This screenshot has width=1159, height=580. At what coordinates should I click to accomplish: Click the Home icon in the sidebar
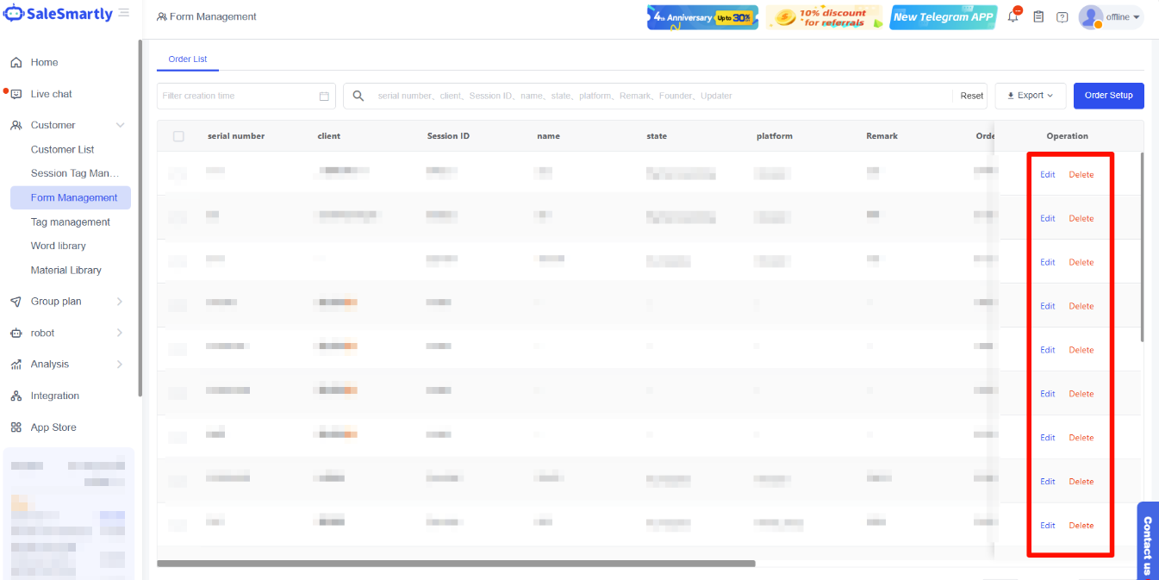pyautogui.click(x=16, y=63)
